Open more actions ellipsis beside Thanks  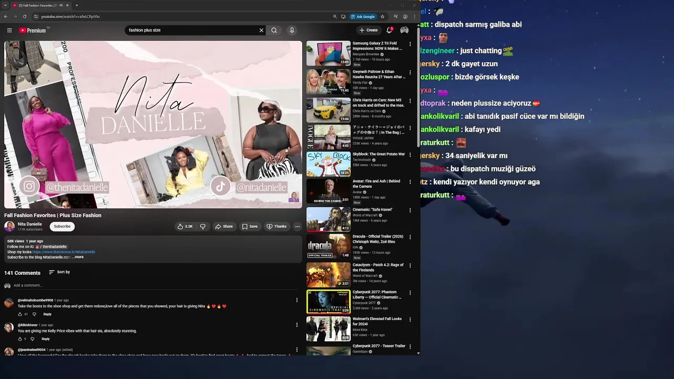click(x=297, y=226)
